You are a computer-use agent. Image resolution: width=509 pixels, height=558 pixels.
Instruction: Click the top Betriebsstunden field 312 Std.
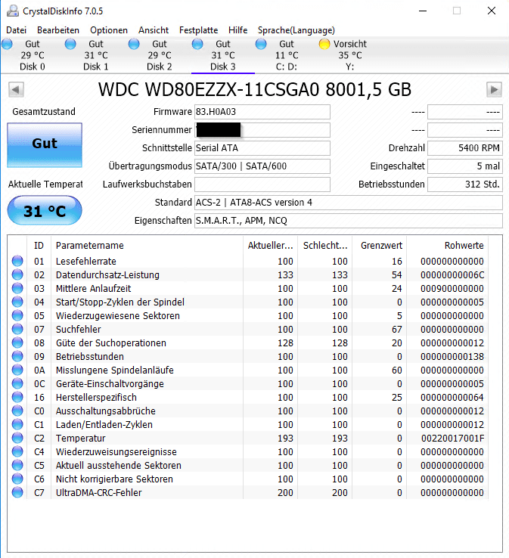pyautogui.click(x=465, y=184)
